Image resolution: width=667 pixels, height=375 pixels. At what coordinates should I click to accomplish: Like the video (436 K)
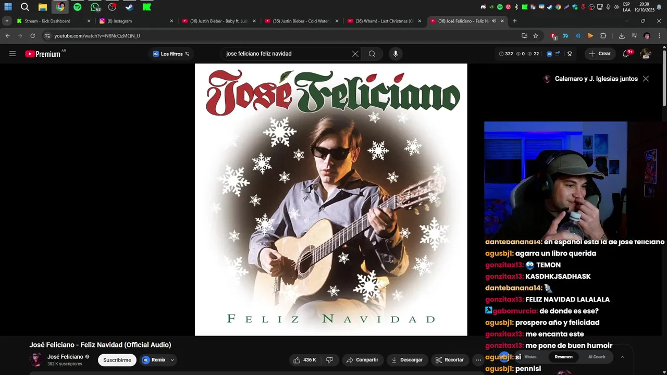pos(305,360)
